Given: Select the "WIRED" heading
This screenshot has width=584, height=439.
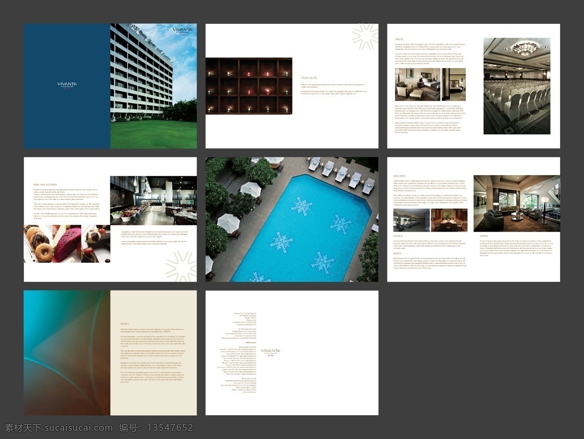Looking at the screenshot, I should coord(398,254).
